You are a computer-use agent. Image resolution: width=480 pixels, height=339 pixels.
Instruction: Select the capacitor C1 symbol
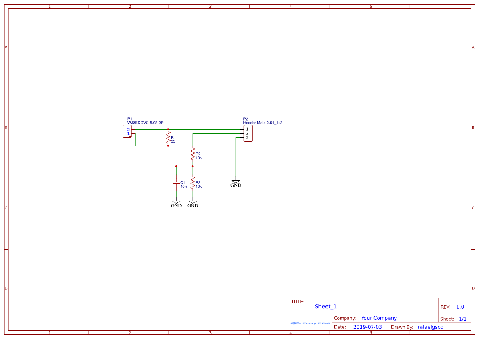click(176, 183)
